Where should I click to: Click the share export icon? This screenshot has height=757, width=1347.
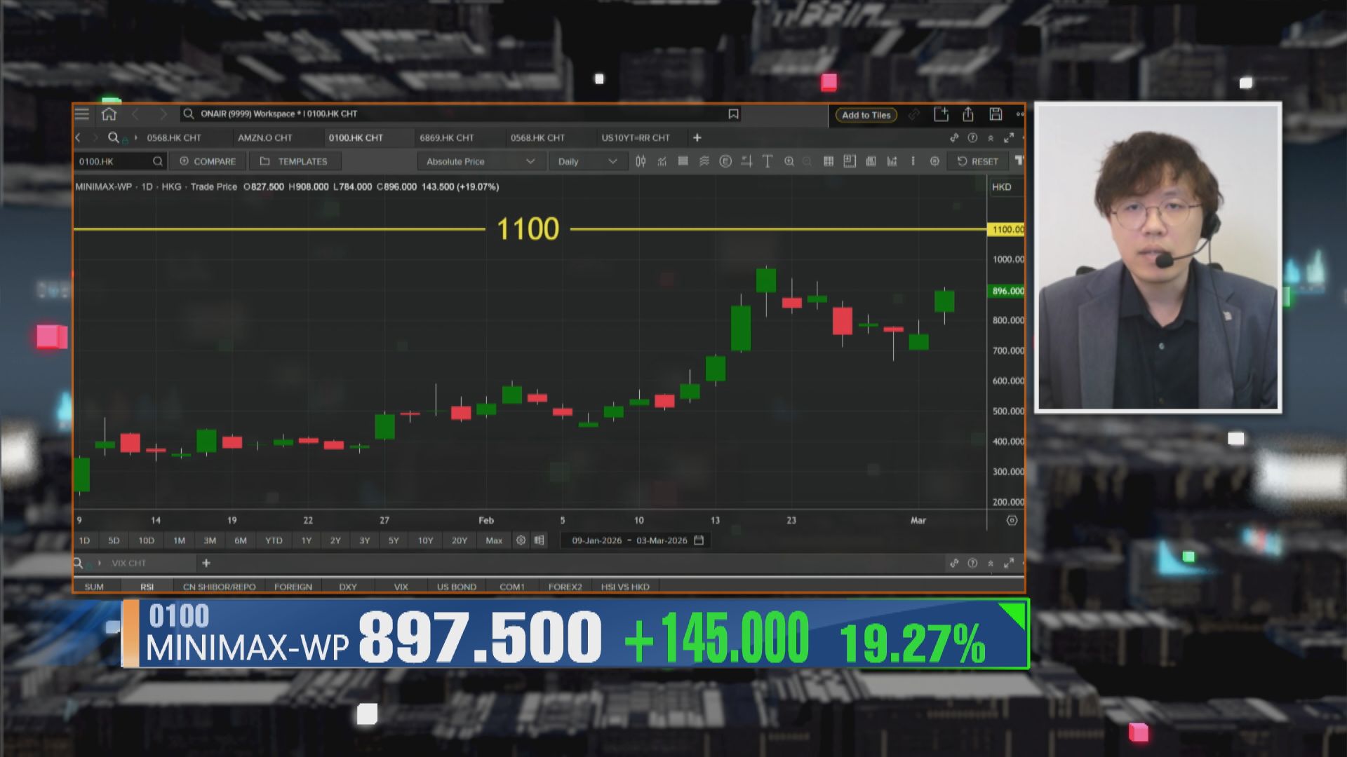click(x=968, y=114)
